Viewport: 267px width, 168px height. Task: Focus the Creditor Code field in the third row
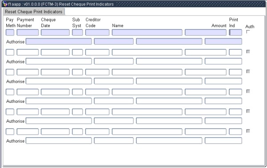[x=97, y=72]
